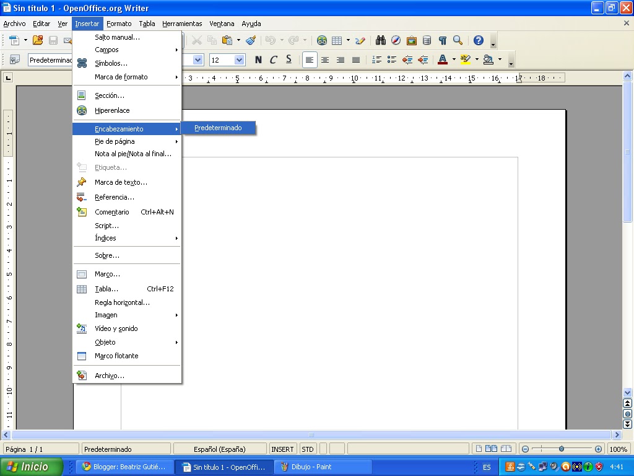Screen dimensions: 634x476
Task: Open Show Draw Functions pencil icon
Action: 360,40
